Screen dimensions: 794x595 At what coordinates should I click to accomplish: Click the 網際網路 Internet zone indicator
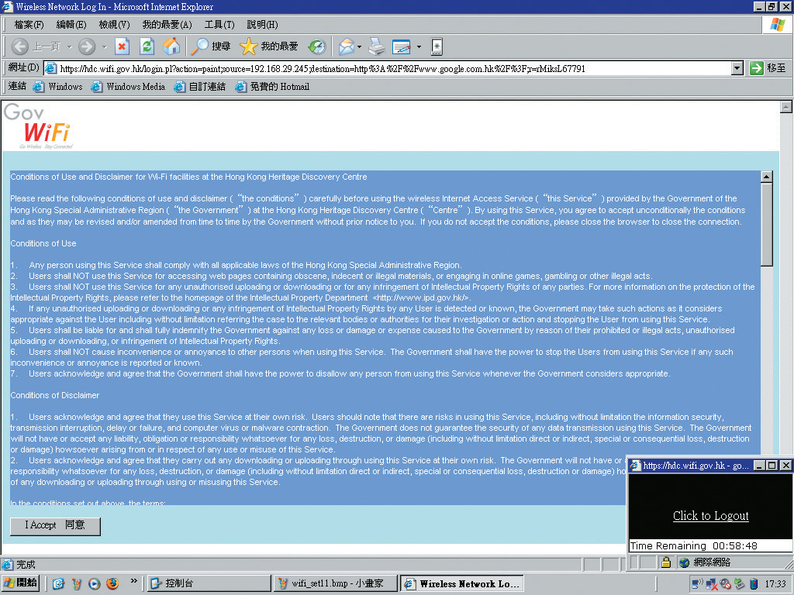[x=706, y=562]
